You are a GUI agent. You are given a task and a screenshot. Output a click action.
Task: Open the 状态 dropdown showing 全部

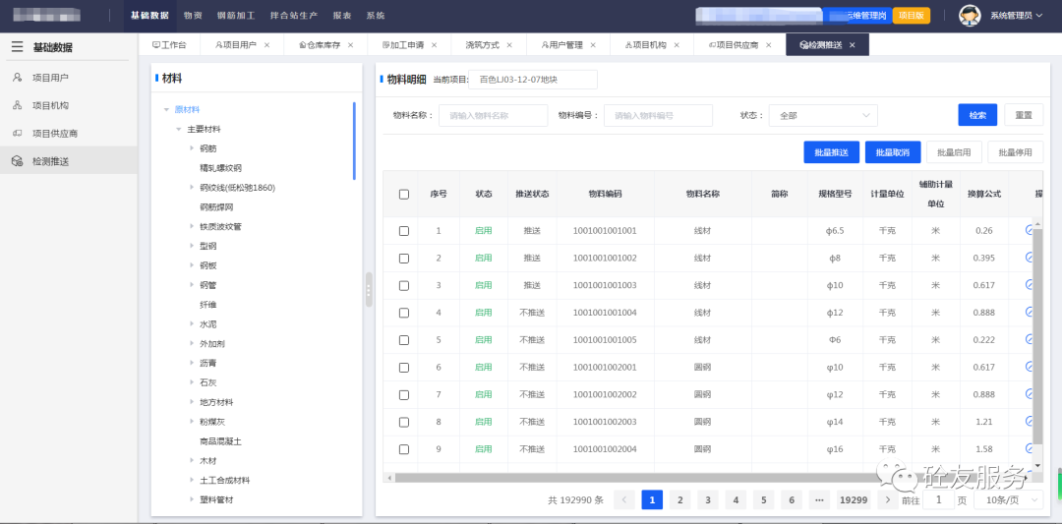tap(822, 115)
